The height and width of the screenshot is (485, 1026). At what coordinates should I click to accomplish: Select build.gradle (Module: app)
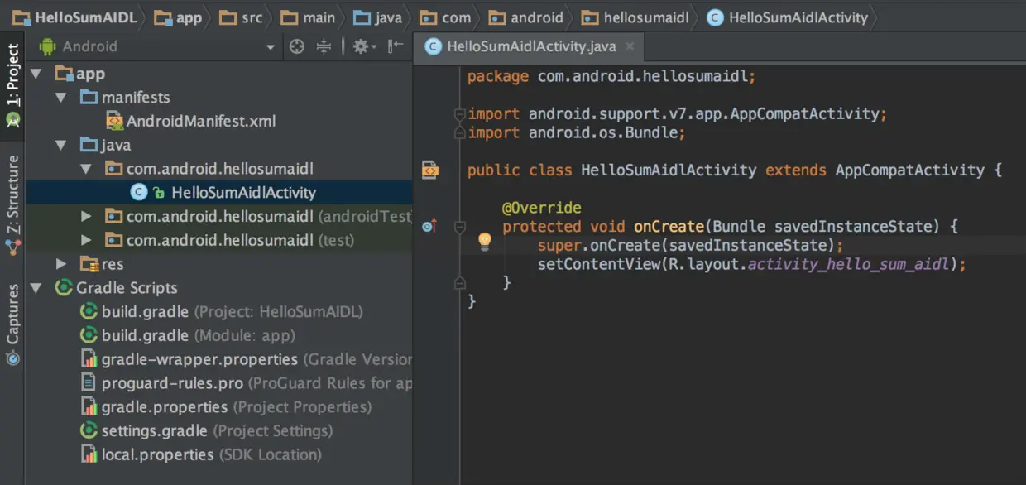198,336
